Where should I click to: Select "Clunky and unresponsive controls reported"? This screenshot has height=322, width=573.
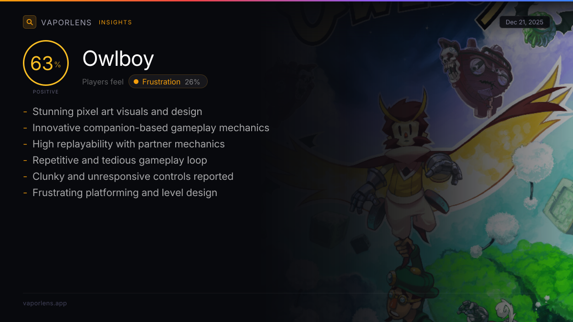click(x=133, y=177)
